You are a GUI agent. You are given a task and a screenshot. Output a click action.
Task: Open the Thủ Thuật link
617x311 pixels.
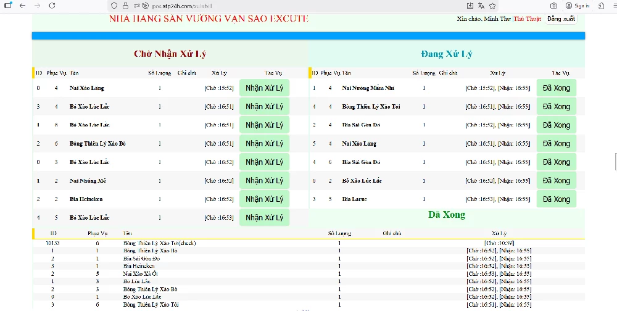click(x=528, y=19)
